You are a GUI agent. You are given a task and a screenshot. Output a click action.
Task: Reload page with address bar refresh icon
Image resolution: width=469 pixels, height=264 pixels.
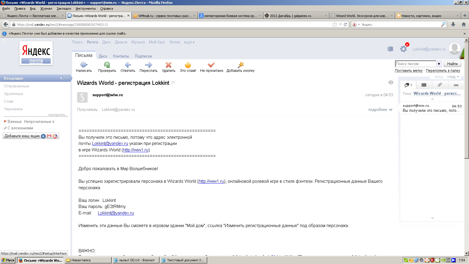(346, 24)
